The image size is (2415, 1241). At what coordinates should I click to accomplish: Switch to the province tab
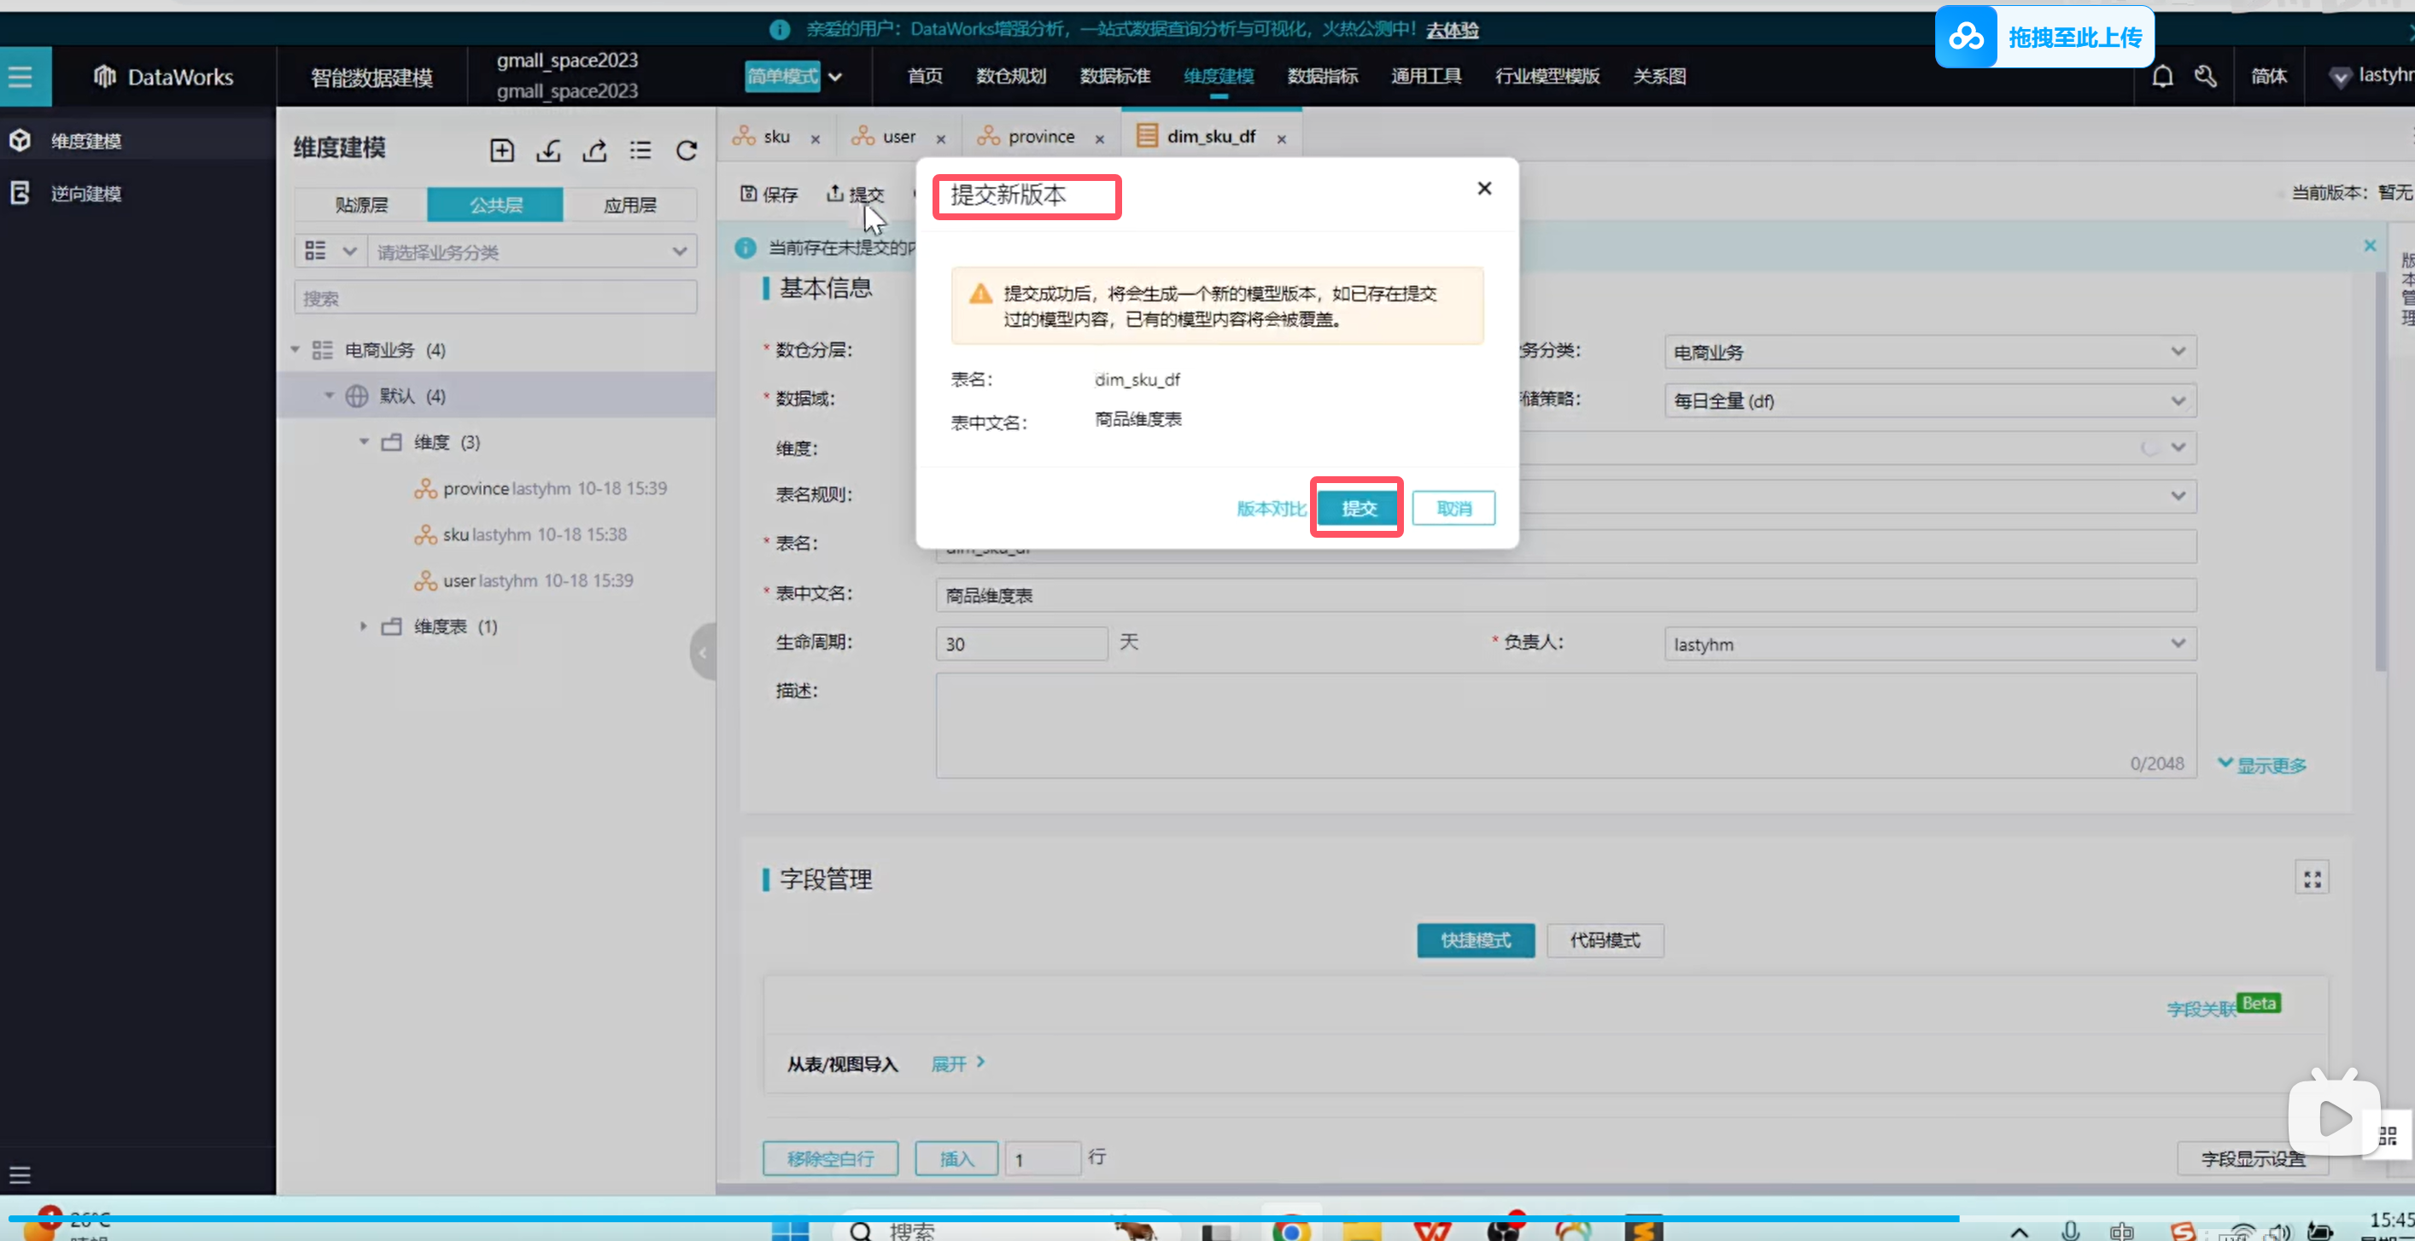coord(1039,137)
